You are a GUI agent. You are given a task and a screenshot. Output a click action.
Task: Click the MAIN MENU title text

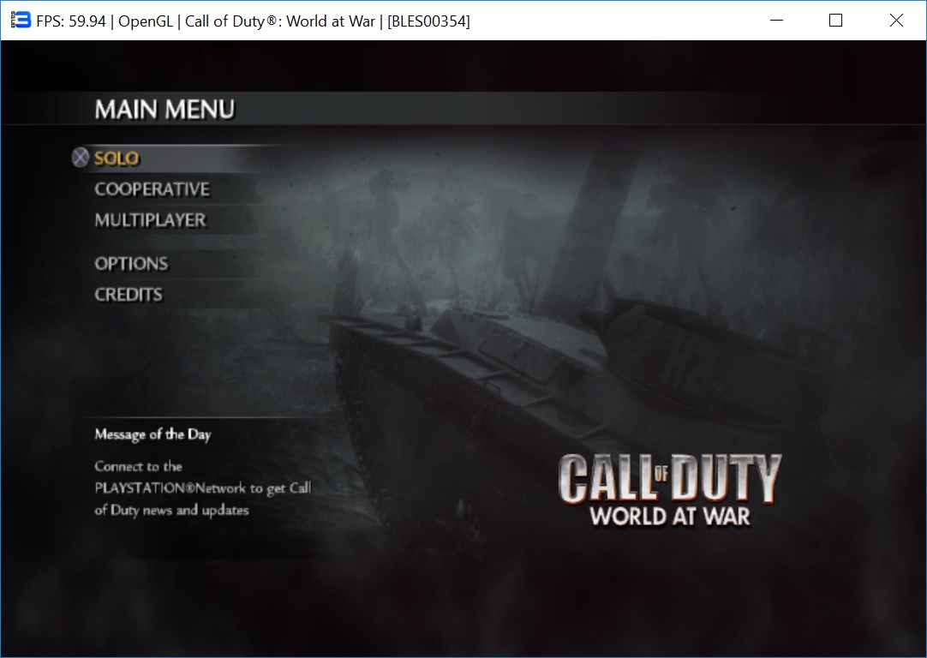click(165, 110)
